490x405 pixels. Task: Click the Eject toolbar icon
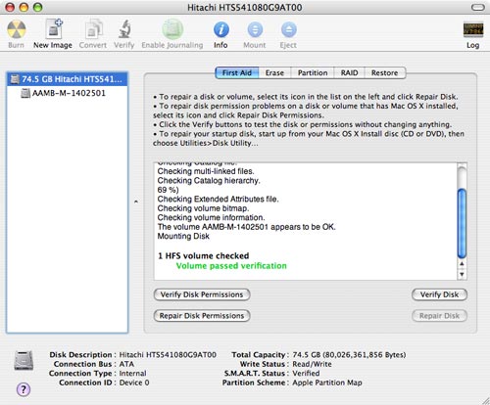tap(289, 29)
